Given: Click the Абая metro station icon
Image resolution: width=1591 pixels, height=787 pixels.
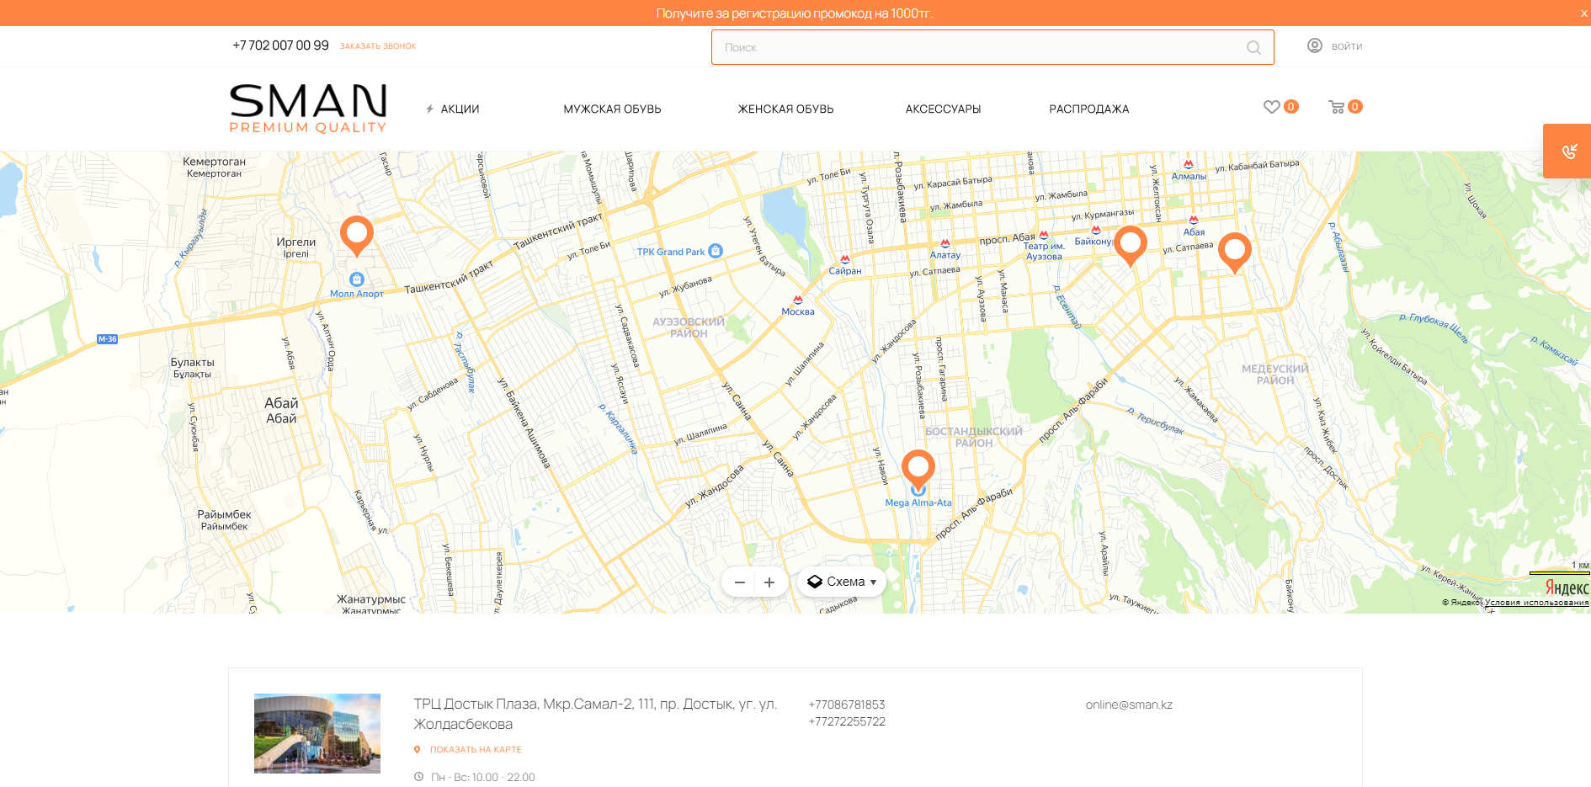Looking at the screenshot, I should point(1194,221).
